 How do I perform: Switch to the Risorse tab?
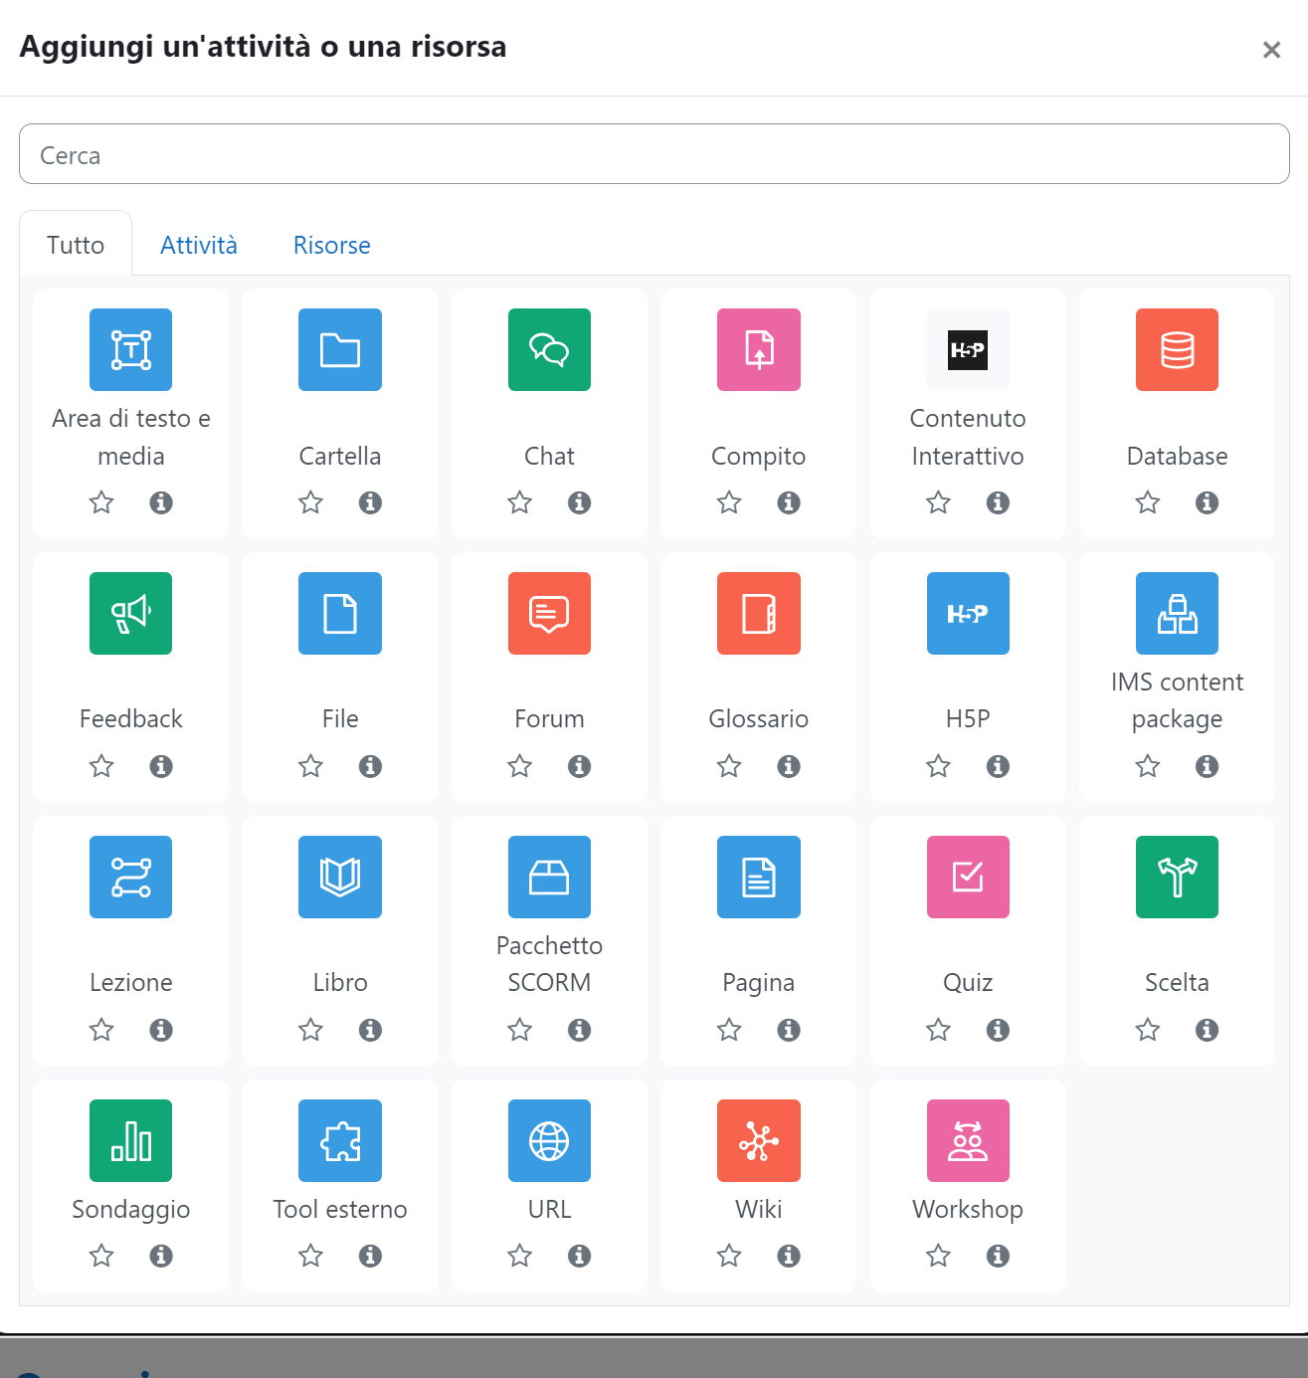click(332, 245)
